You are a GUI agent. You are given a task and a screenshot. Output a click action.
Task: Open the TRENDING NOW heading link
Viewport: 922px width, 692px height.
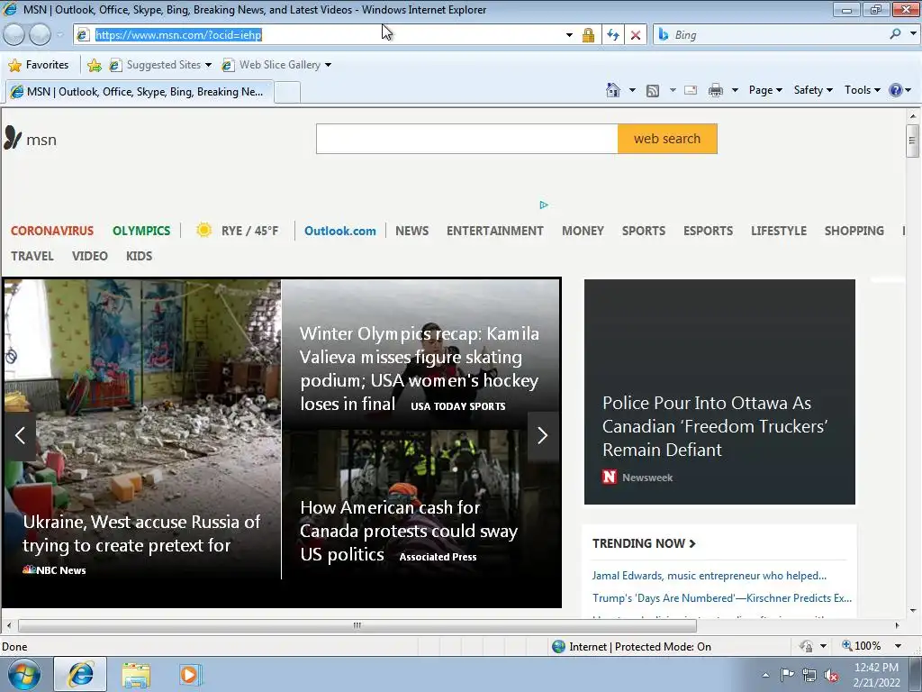(644, 543)
